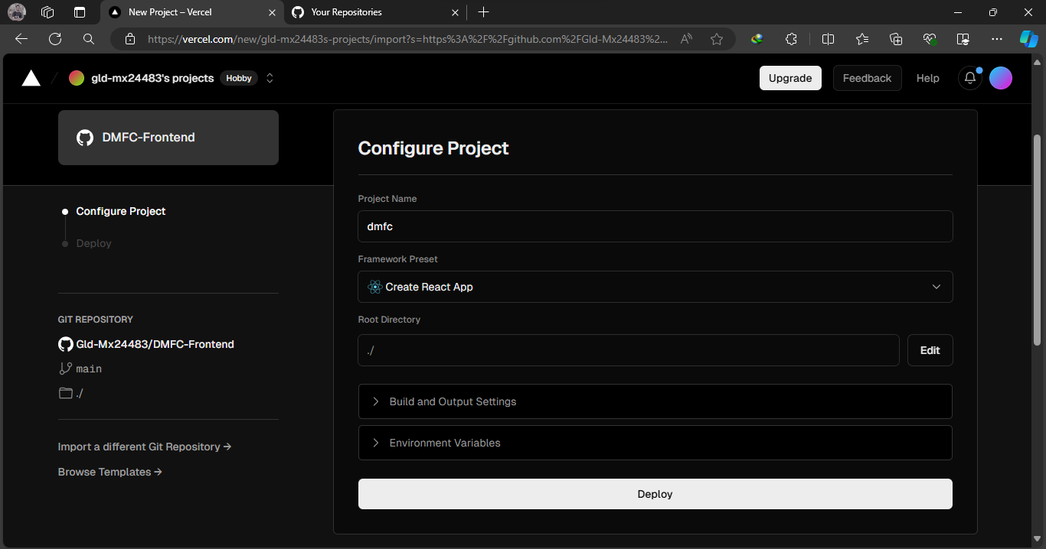This screenshot has width=1046, height=549.
Task: Open the team switcher next to Hobby
Action: point(270,78)
